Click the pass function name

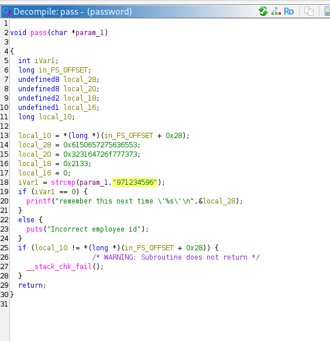point(39,33)
